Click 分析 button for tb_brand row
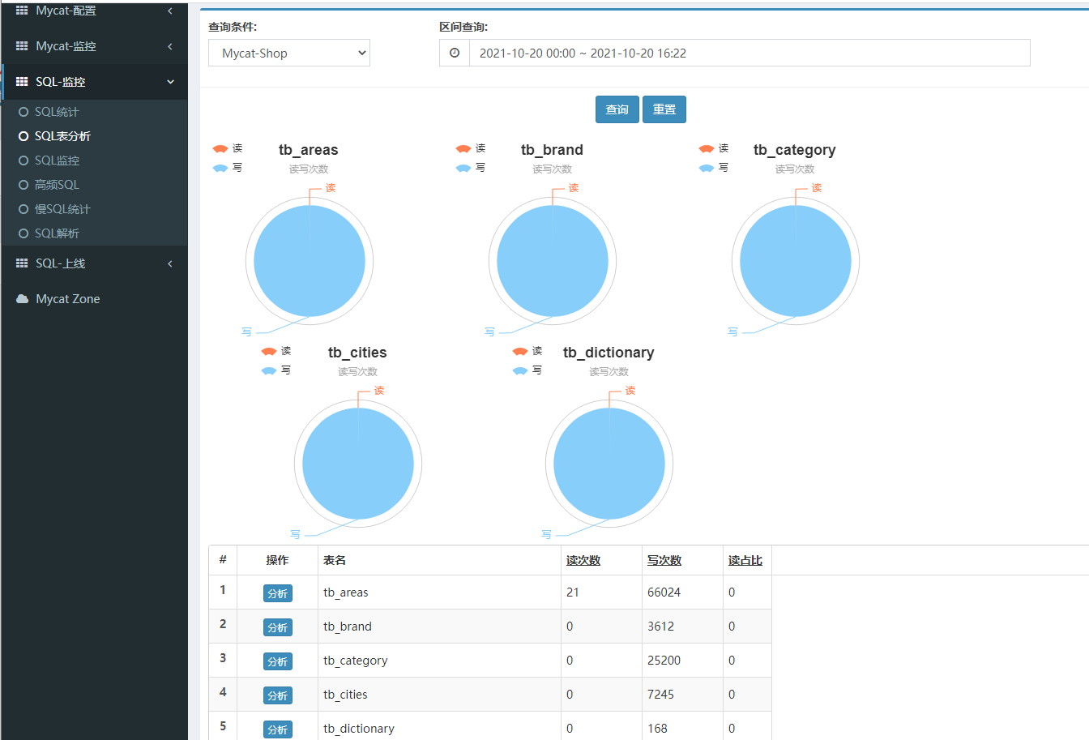Viewport: 1089px width, 740px height. (278, 627)
